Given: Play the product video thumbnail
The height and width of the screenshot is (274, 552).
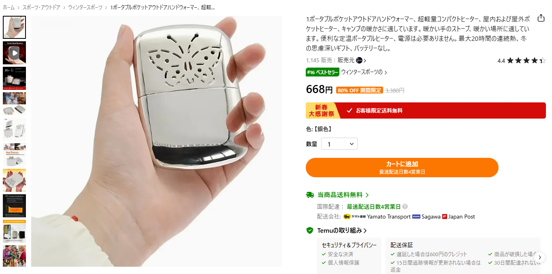Looking at the screenshot, I should click(14, 53).
